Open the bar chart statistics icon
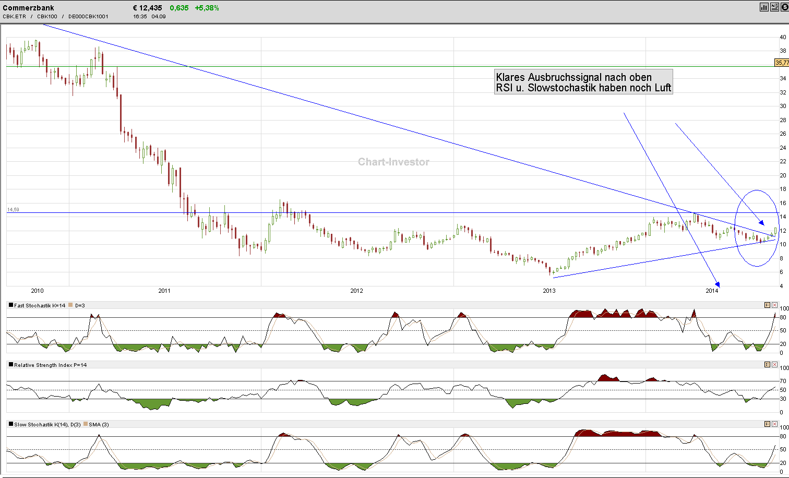 (763, 7)
